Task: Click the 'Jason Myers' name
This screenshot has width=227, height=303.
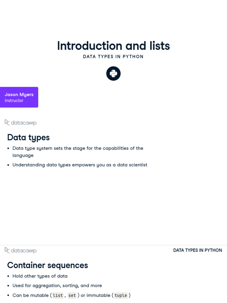Action: tap(19, 94)
